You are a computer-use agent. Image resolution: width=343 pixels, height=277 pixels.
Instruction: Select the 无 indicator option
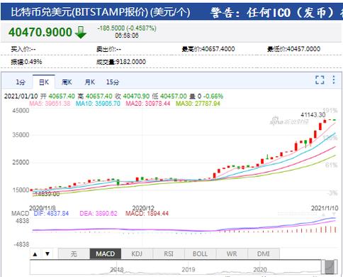[x=74, y=254]
